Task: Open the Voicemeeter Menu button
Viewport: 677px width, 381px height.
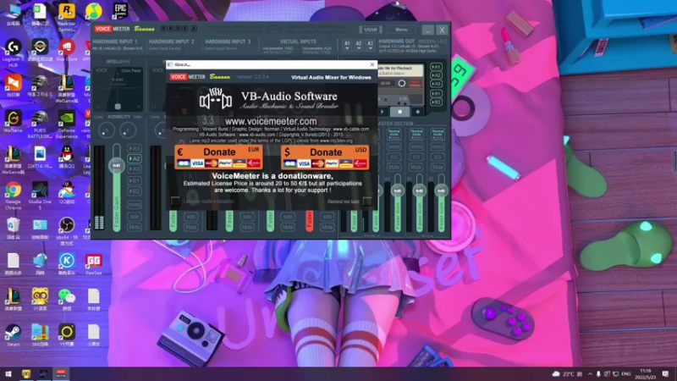Action: (x=401, y=30)
